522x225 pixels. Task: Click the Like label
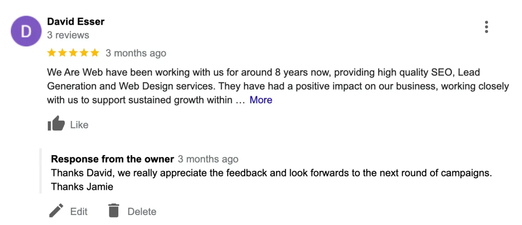pyautogui.click(x=79, y=125)
